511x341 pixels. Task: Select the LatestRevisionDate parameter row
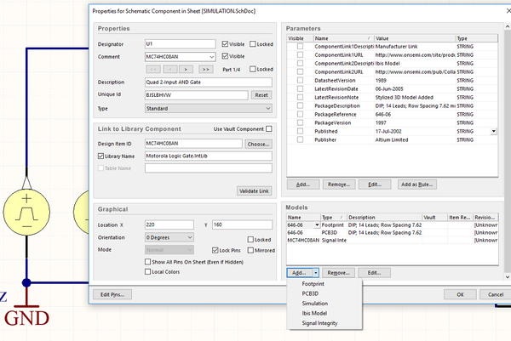click(x=393, y=88)
